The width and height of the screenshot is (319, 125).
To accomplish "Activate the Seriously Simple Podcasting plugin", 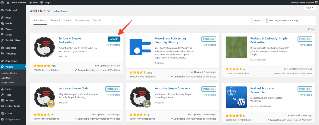I will pos(114,39).
